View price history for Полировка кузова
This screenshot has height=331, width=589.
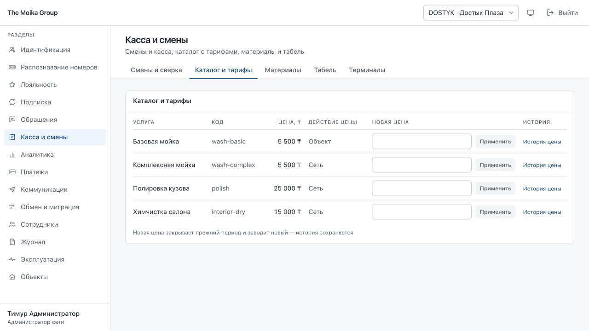(x=542, y=188)
